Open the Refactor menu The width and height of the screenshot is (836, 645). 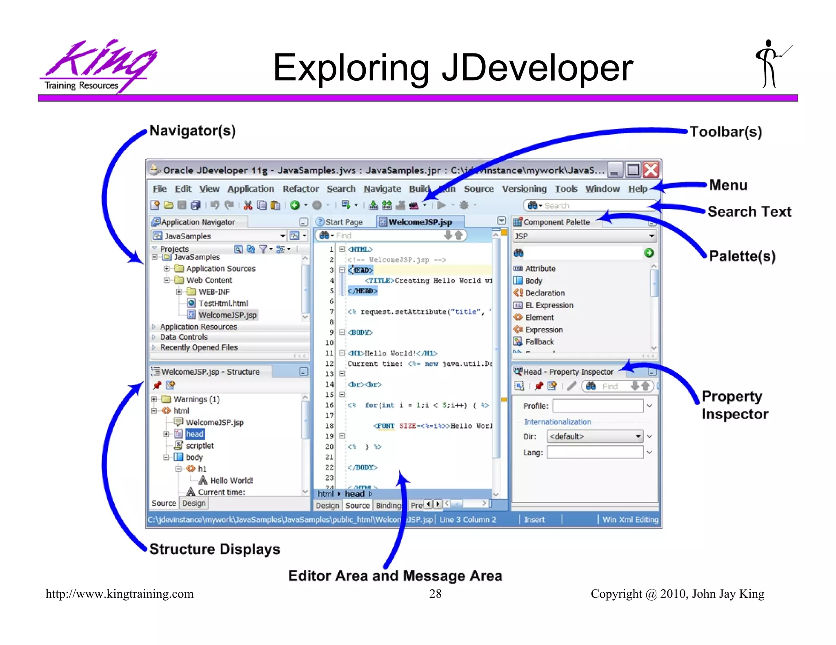[301, 189]
